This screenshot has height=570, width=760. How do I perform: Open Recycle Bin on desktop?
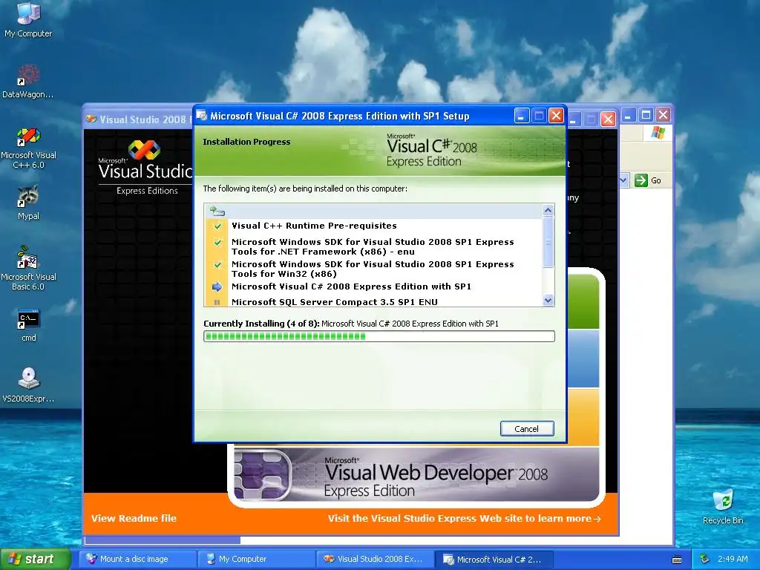[x=723, y=506]
